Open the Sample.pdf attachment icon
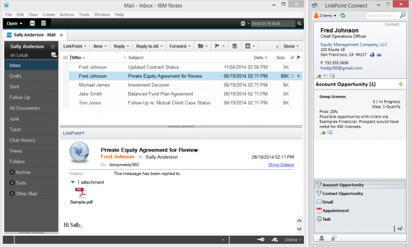 [81, 193]
